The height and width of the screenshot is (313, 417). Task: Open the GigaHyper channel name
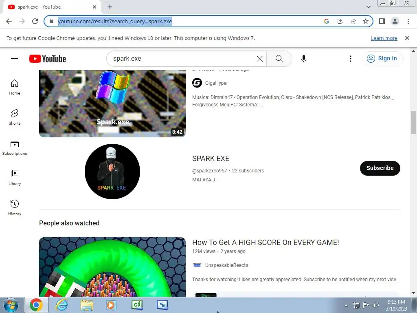217,83
